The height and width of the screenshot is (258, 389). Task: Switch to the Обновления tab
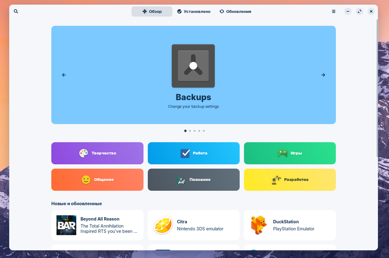pyautogui.click(x=235, y=11)
